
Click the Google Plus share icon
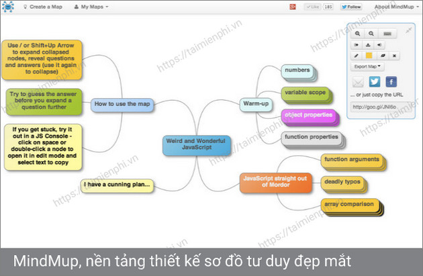tap(293, 7)
